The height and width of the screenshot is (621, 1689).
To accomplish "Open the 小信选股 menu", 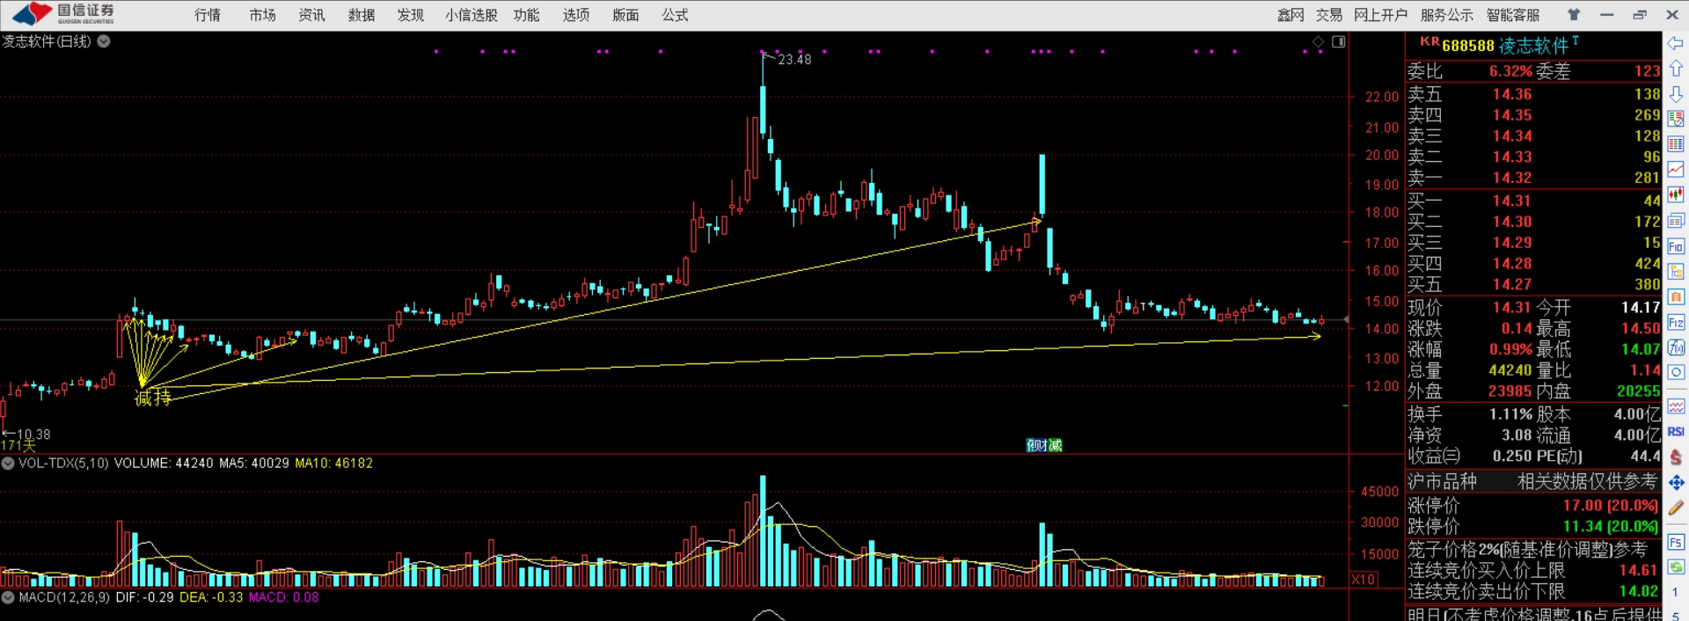I will pos(471,15).
